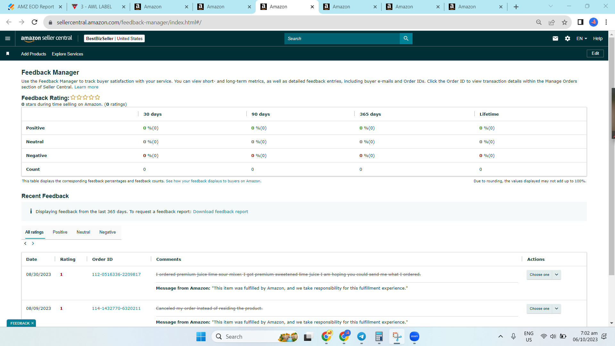Click the search magnifier button in Seller Central
Image resolution: width=615 pixels, height=346 pixels.
coord(406,38)
